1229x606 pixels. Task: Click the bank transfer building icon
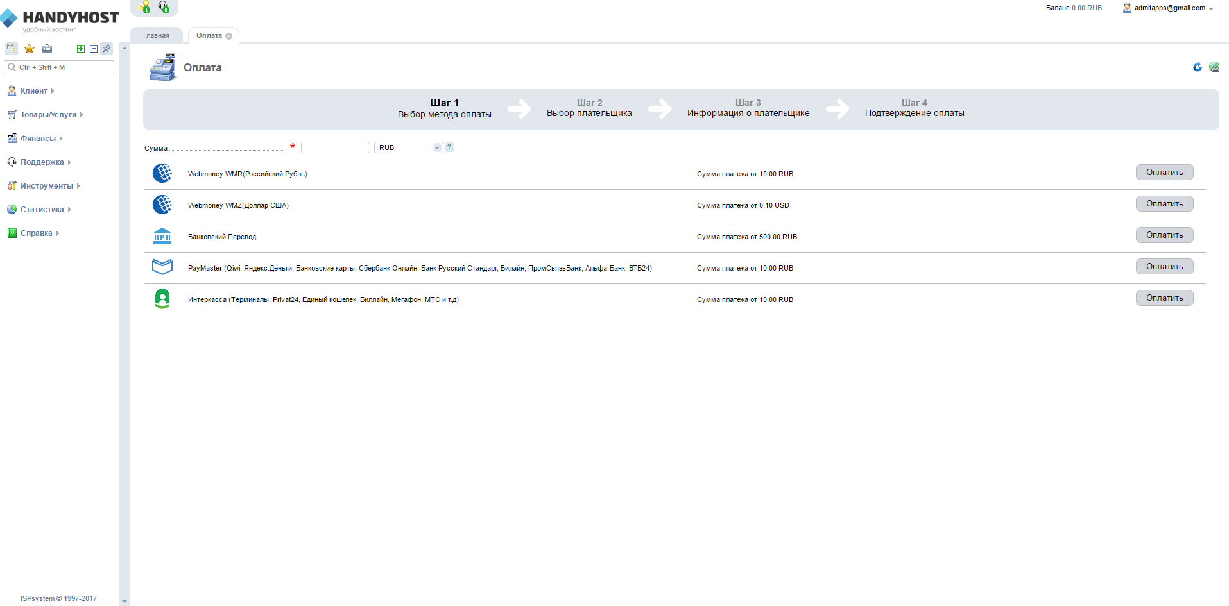click(x=162, y=236)
